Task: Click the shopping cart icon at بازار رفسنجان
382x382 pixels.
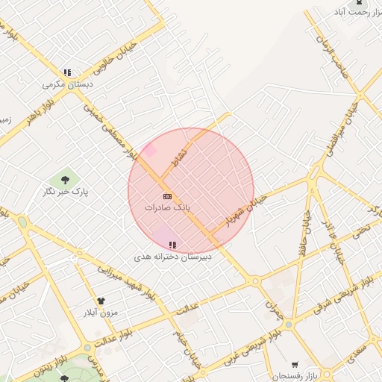Action: click(x=295, y=365)
